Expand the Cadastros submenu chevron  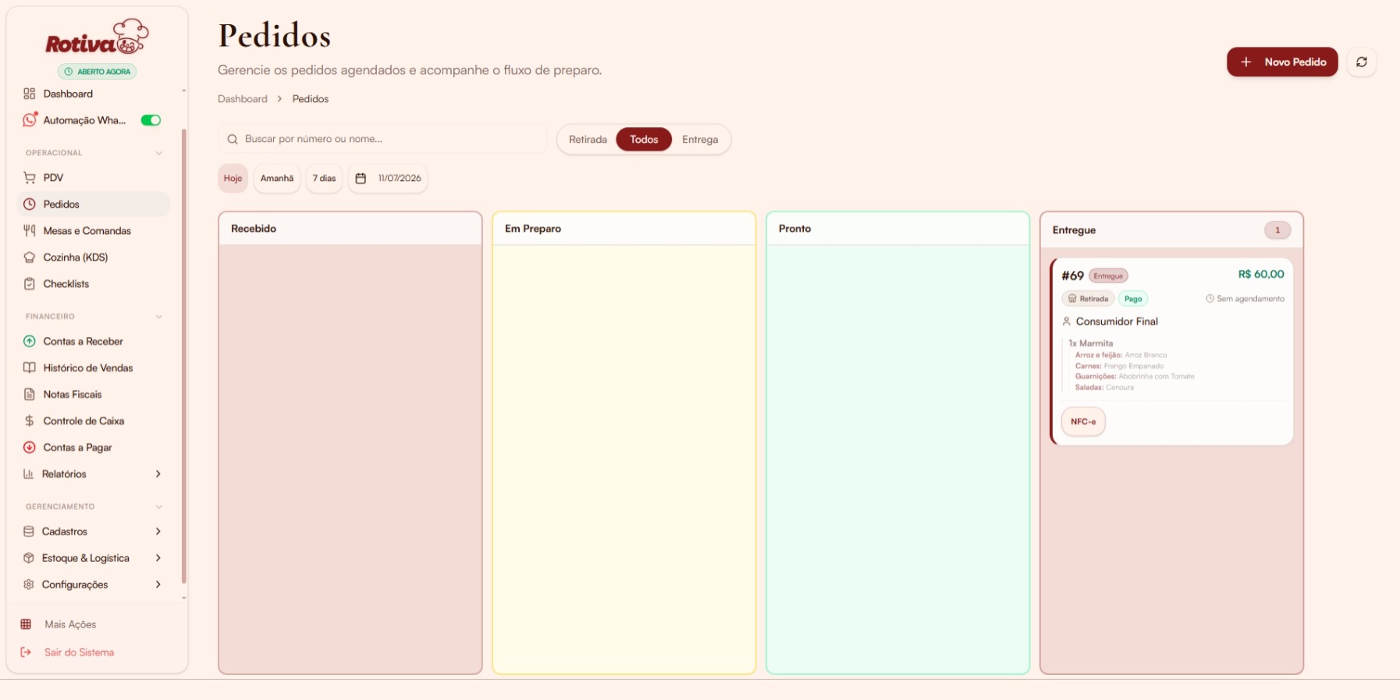(x=158, y=532)
